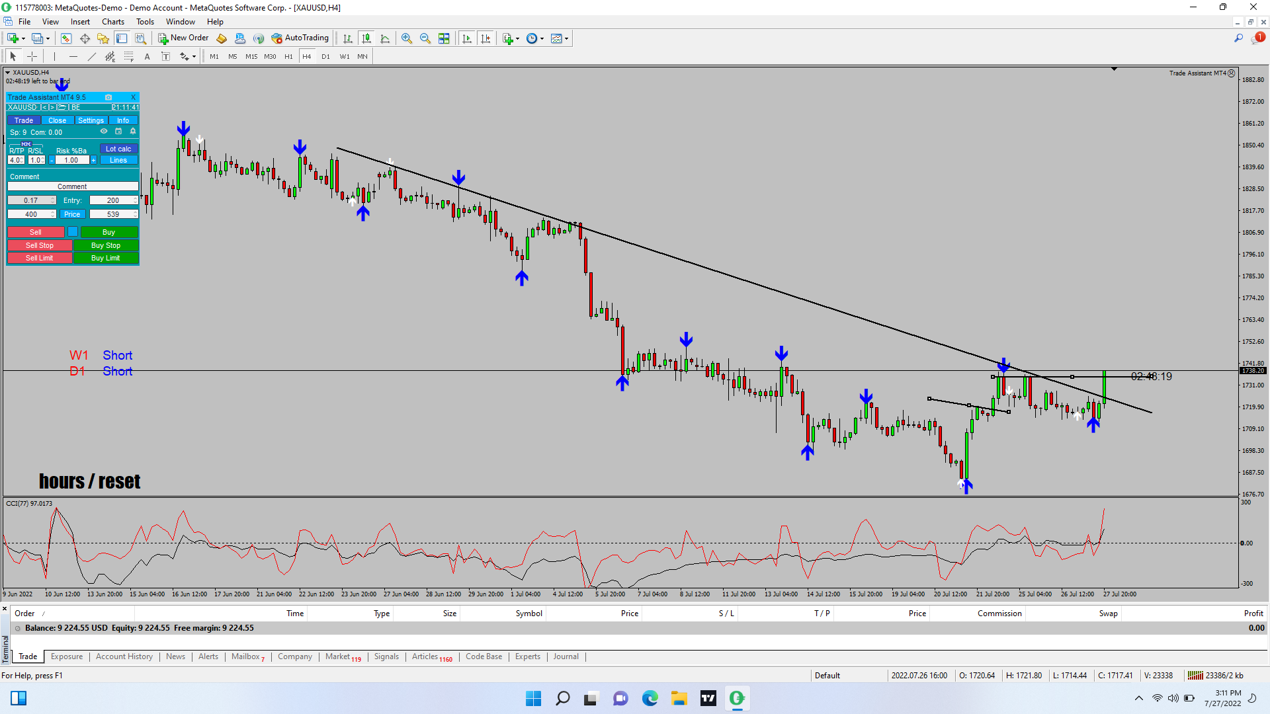Open the Periodicity clock dropdown arrow
The image size is (1270, 714).
[542, 38]
